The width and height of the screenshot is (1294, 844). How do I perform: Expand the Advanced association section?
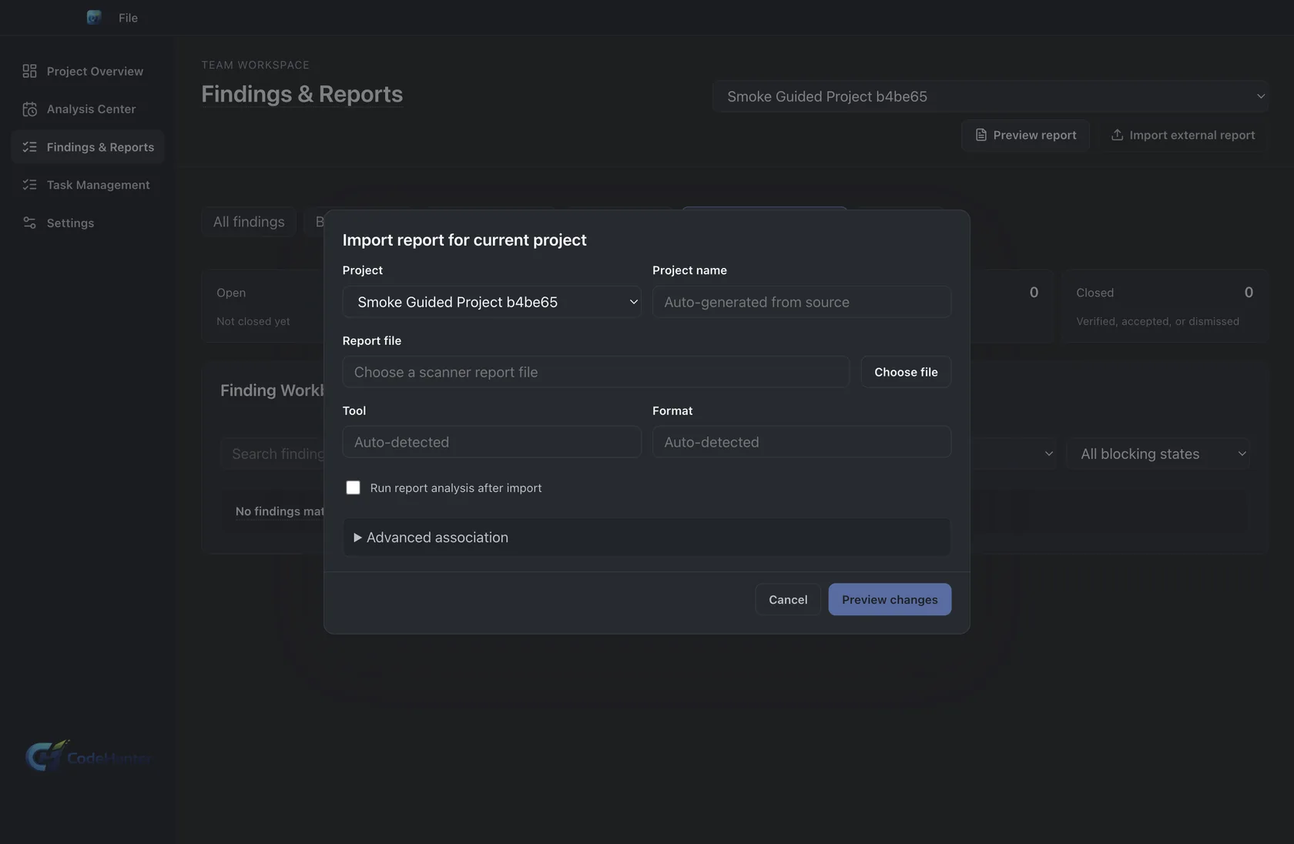point(646,538)
